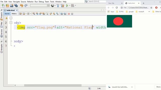Click the Find Selection magnifier icon
The image size is (161, 90).
[34, 14]
